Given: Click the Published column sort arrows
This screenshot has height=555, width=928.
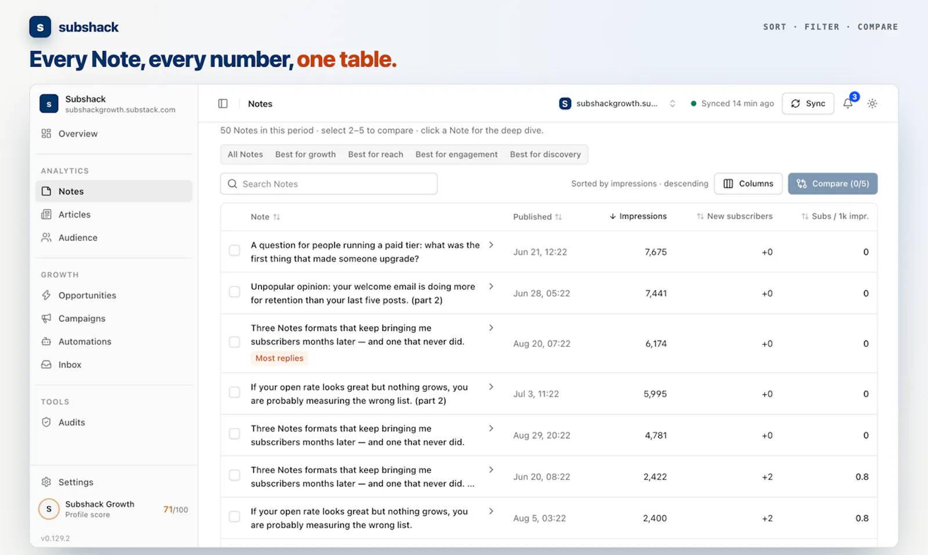Looking at the screenshot, I should (x=559, y=217).
